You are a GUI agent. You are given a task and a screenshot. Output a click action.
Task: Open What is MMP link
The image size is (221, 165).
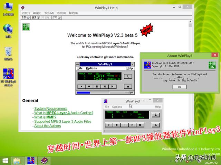click(45, 117)
